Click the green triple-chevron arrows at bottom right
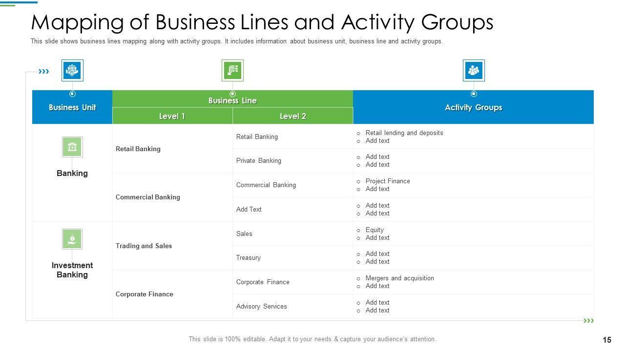625x351 pixels. (x=589, y=320)
